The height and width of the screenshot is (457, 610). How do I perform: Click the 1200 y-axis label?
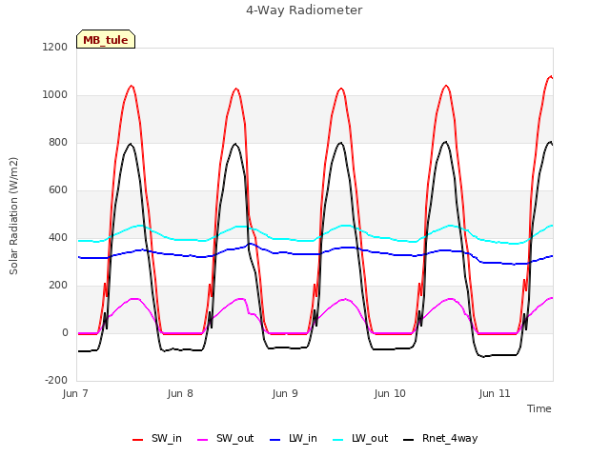[x=55, y=47]
